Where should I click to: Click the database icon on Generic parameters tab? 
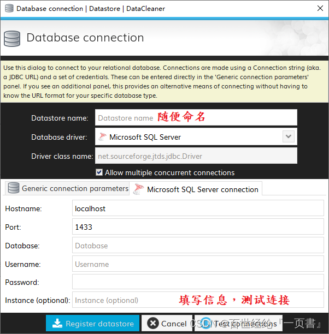click(x=14, y=188)
